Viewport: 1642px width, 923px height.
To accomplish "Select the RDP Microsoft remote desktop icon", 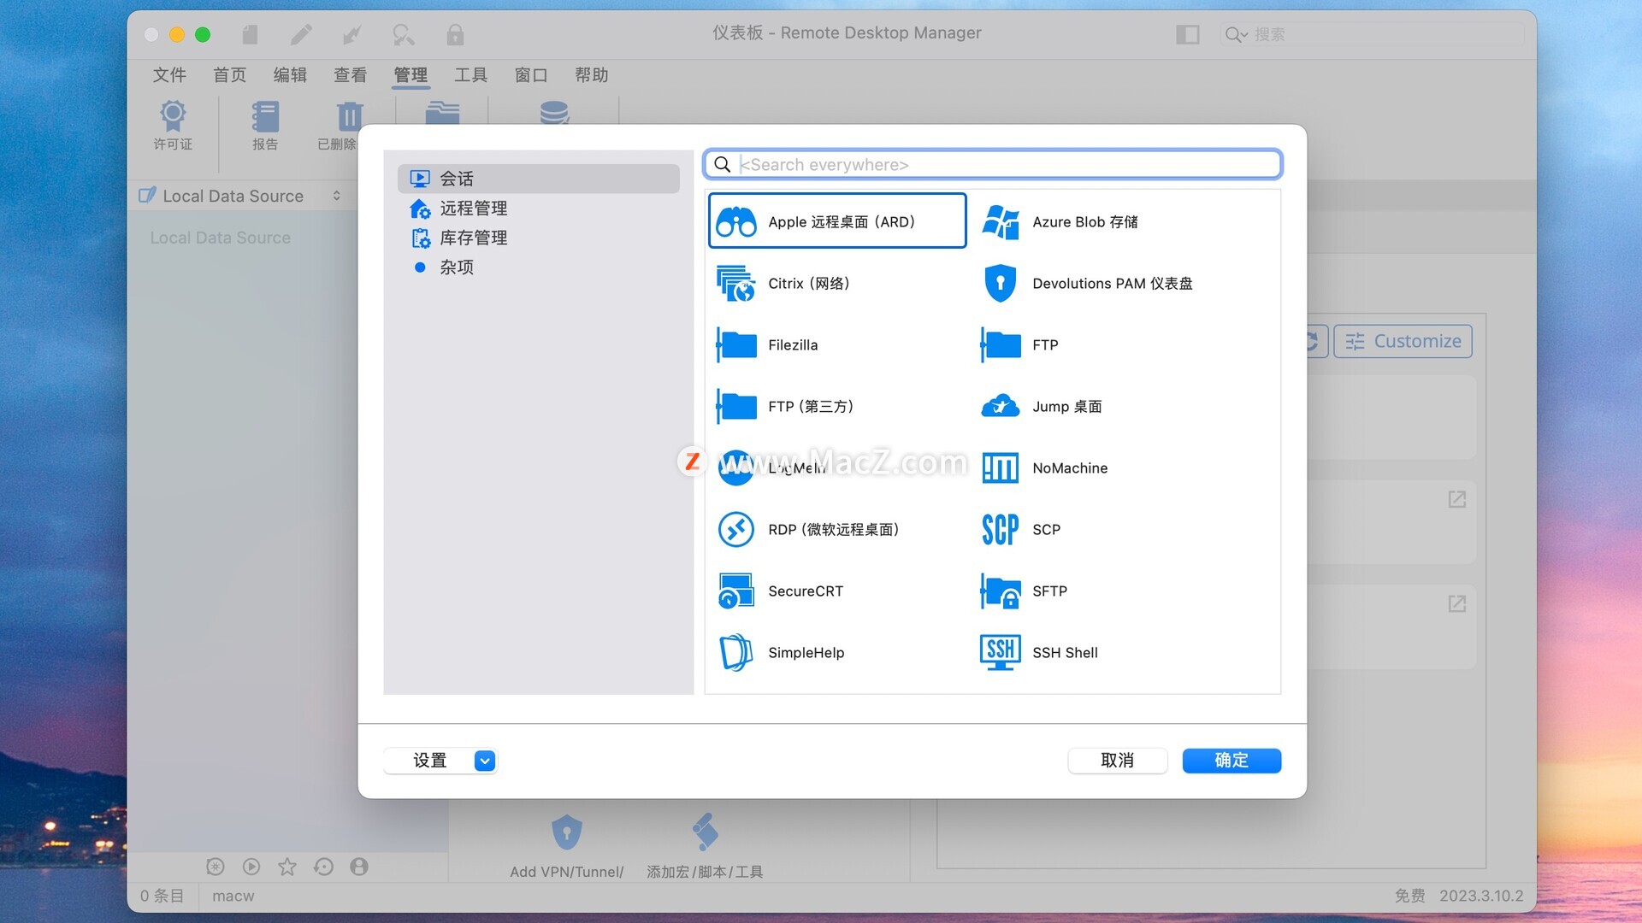I will coord(735,530).
